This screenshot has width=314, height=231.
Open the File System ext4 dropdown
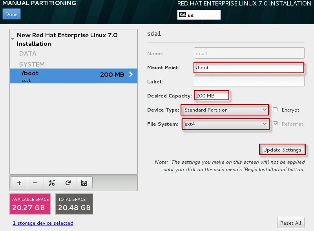pos(226,124)
